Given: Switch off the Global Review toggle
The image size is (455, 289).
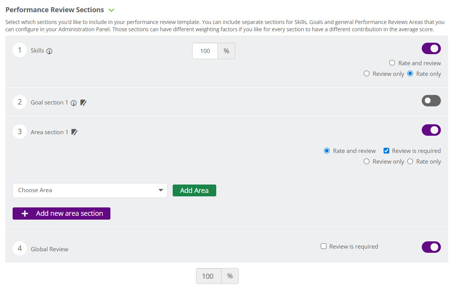Looking at the screenshot, I should pyautogui.click(x=431, y=247).
